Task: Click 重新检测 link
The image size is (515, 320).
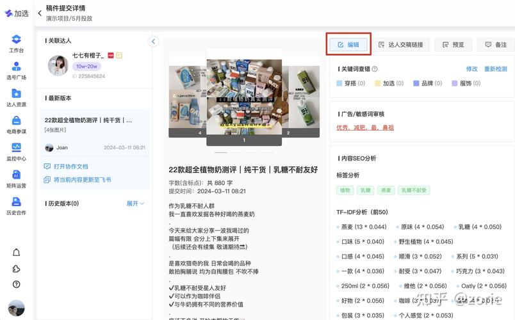Action: 496,69
